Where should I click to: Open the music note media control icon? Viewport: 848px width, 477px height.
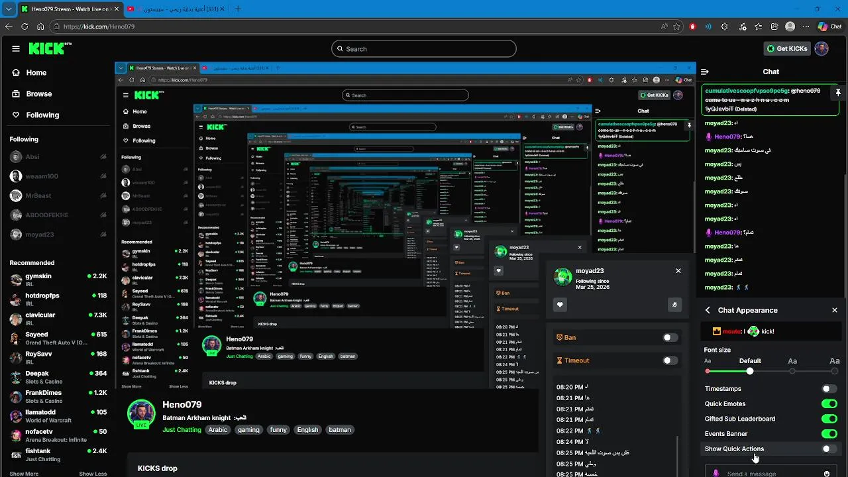[741, 26]
